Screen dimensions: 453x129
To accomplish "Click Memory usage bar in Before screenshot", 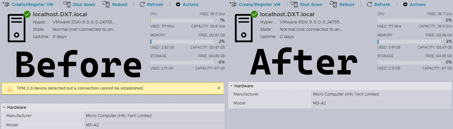I will tap(182, 41).
